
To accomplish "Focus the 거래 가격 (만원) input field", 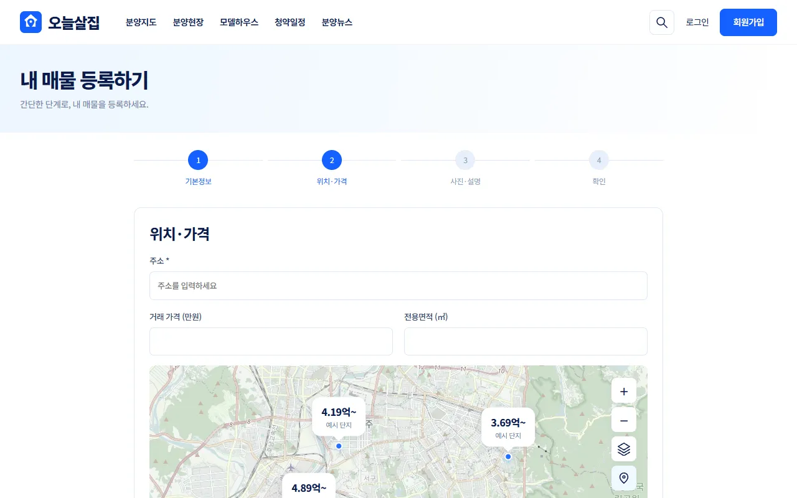I will click(x=271, y=342).
